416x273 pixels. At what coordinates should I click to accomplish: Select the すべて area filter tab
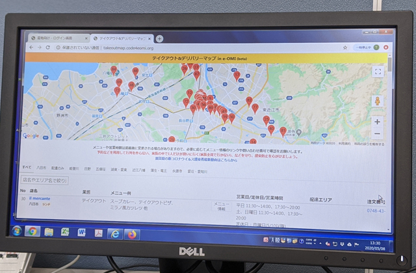26,167
